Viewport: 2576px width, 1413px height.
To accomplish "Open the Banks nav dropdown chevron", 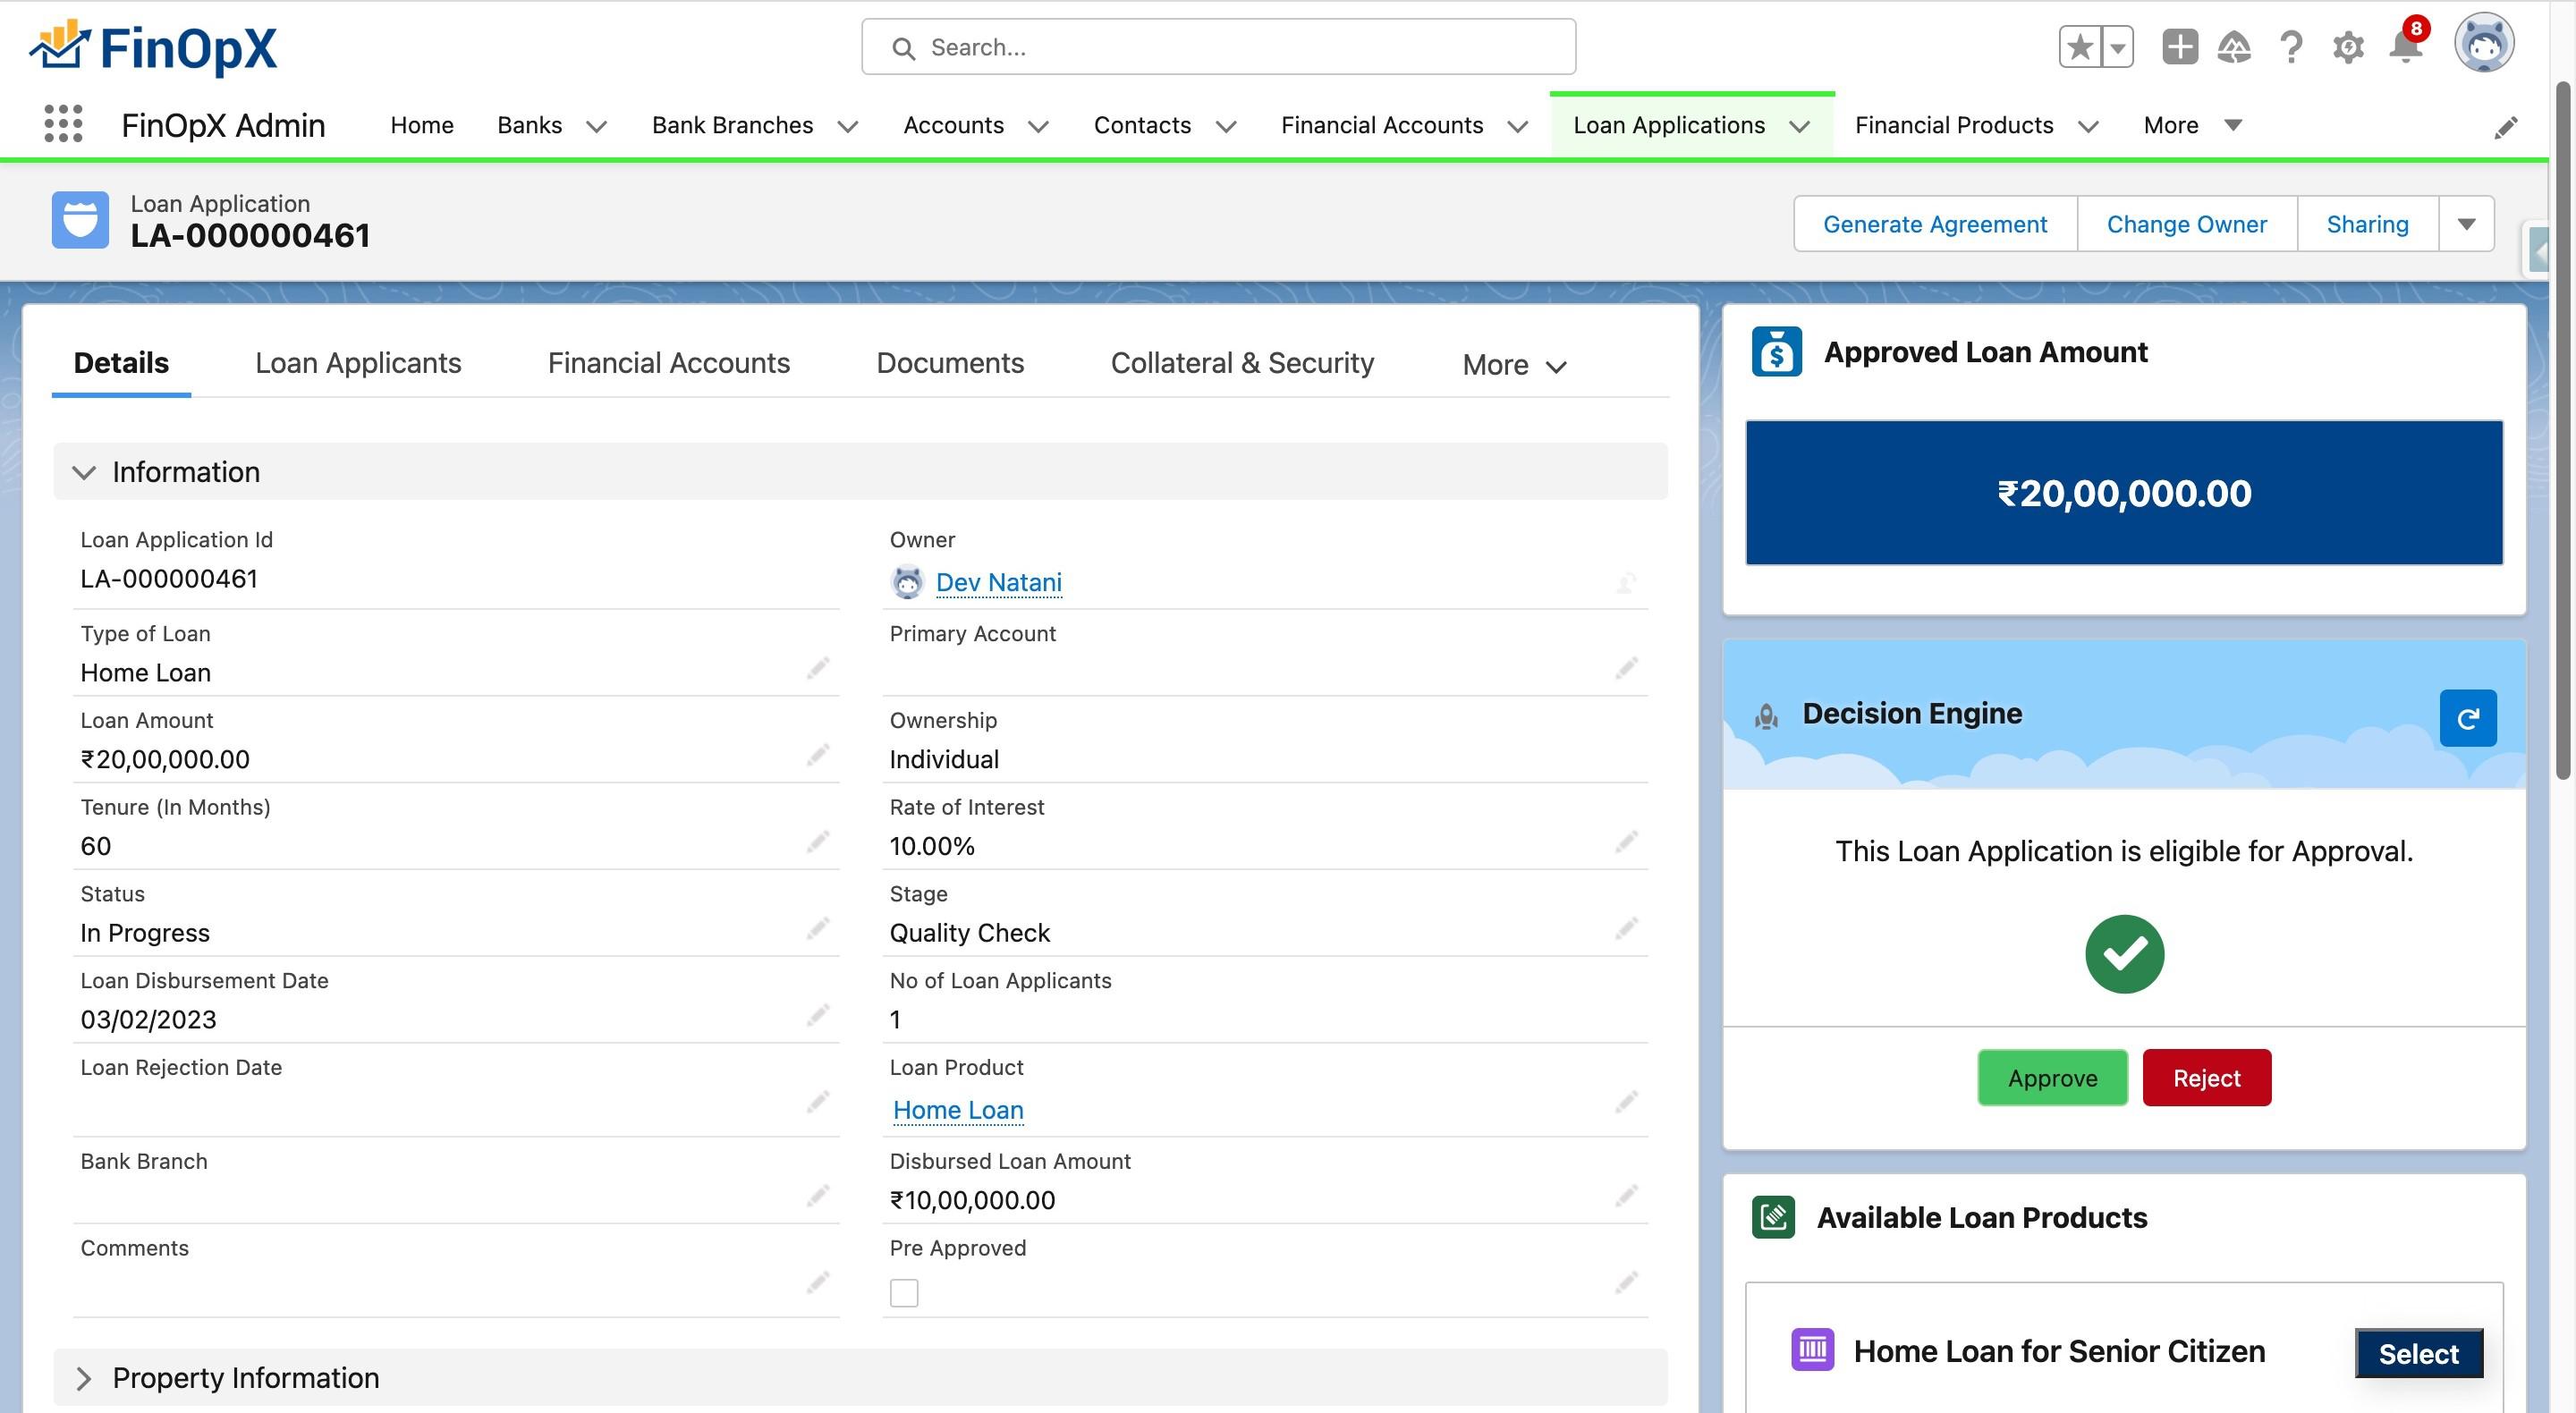I will click(x=596, y=126).
